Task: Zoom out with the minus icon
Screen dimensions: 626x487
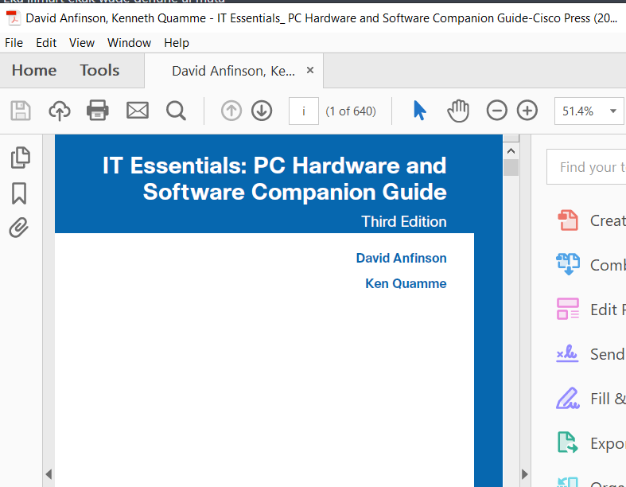Action: pyautogui.click(x=496, y=111)
